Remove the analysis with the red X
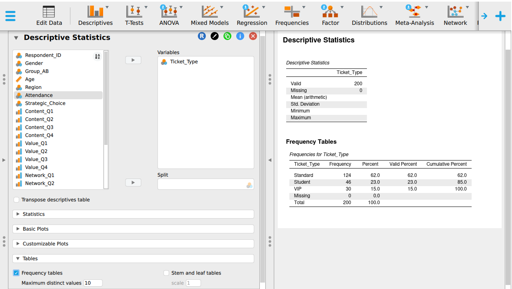The width and height of the screenshot is (512, 289). coord(253,36)
